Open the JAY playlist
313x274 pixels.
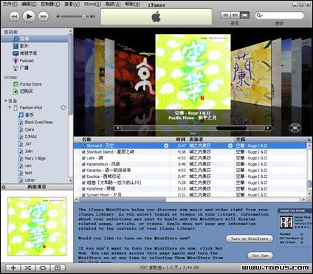click(28, 144)
